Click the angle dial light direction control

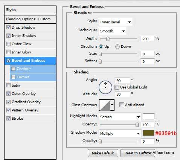pyautogui.click(x=105, y=87)
